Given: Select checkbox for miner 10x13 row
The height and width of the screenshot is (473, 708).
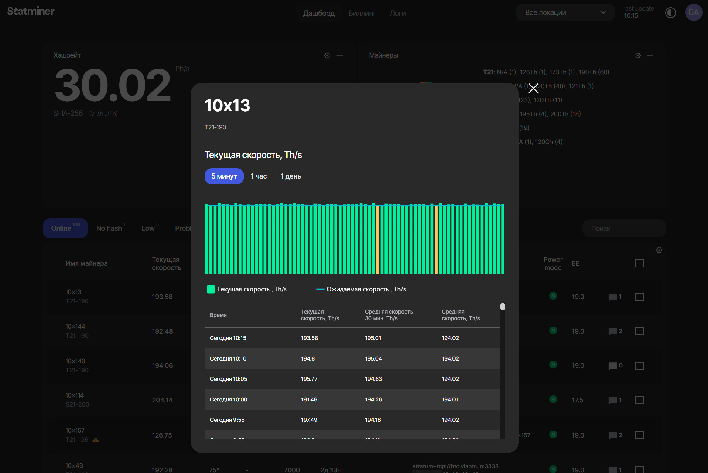Looking at the screenshot, I should pyautogui.click(x=639, y=297).
